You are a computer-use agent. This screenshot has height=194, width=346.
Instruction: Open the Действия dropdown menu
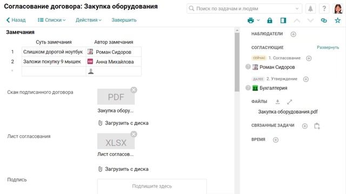pos(89,20)
